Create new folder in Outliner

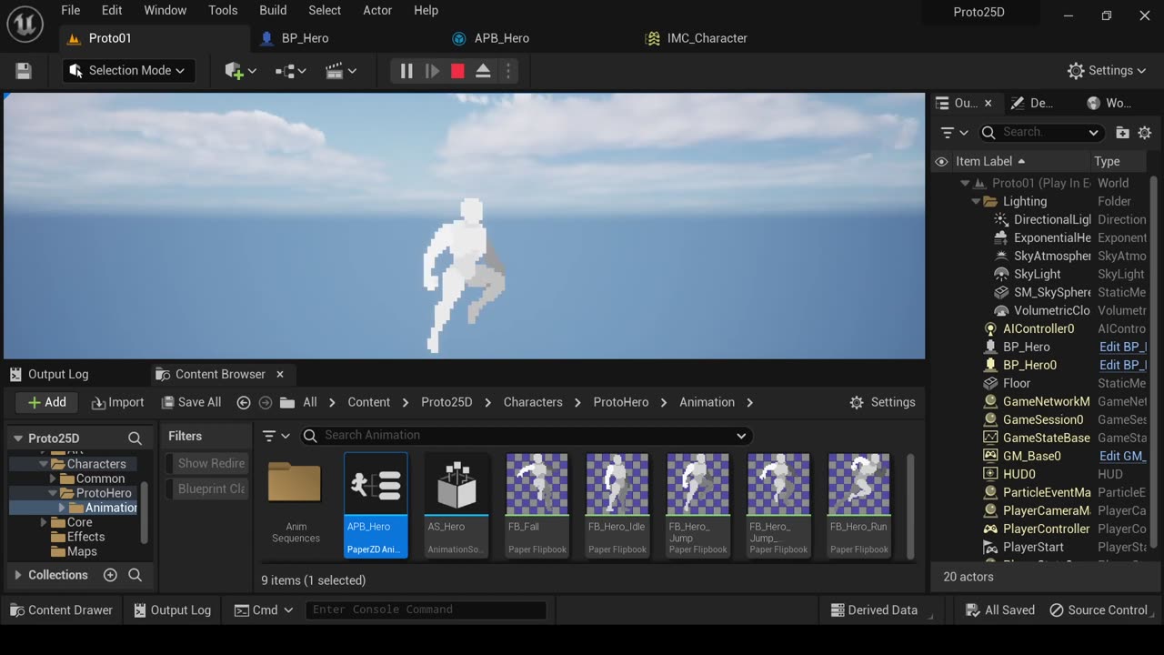[1122, 133]
